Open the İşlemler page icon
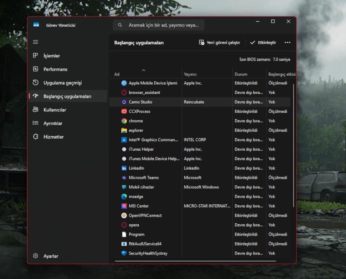The width and height of the screenshot is (346, 279). tap(35, 56)
